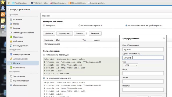172x97 pixels.
Task: Click the Тип column header
Action: point(87,40)
